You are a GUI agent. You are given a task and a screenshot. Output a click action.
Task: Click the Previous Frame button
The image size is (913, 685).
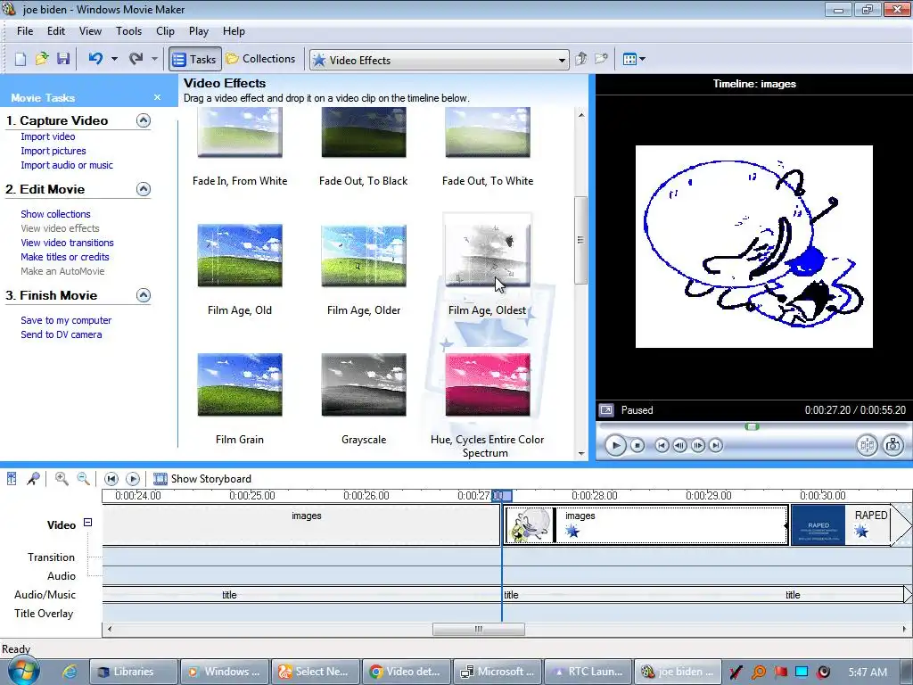pyautogui.click(x=679, y=446)
